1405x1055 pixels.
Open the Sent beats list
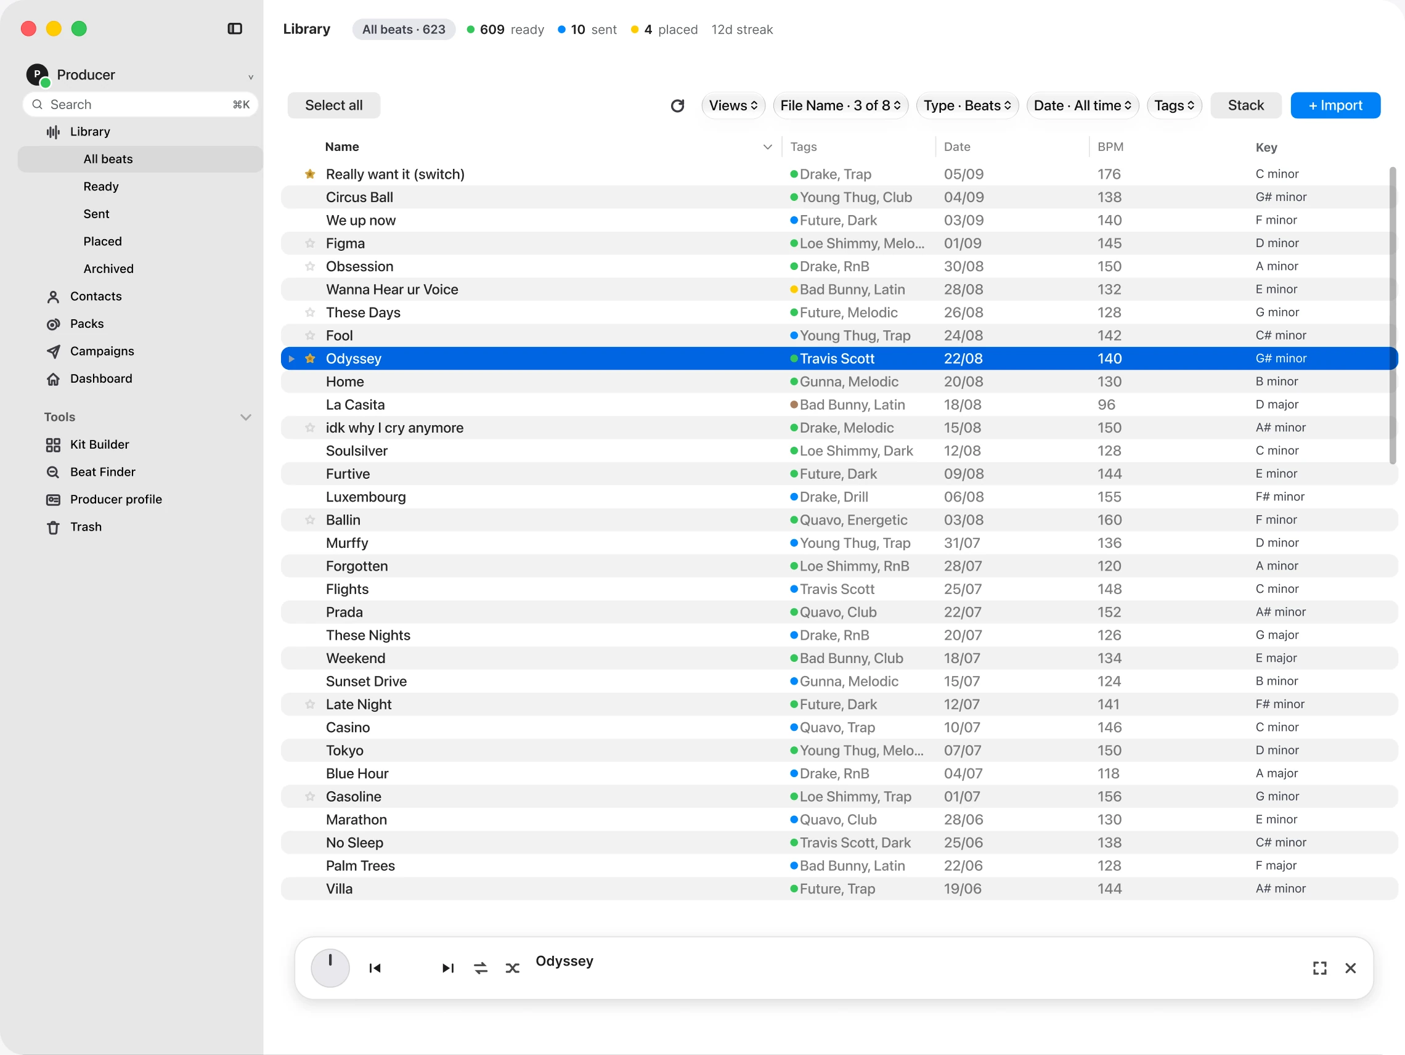(x=96, y=214)
